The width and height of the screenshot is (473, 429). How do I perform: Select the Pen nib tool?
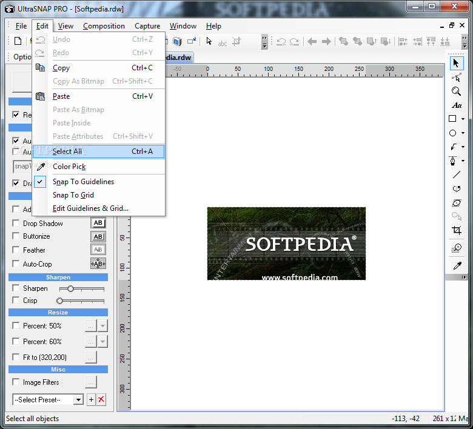point(452,161)
